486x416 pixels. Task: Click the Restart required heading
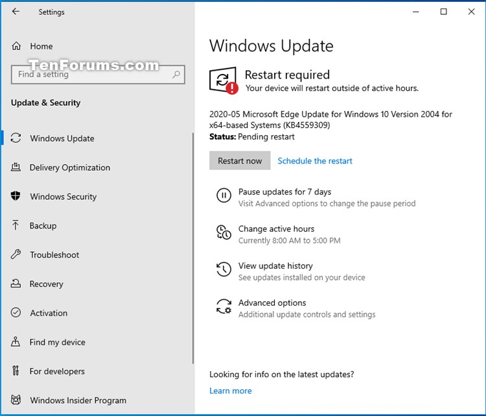pos(287,75)
